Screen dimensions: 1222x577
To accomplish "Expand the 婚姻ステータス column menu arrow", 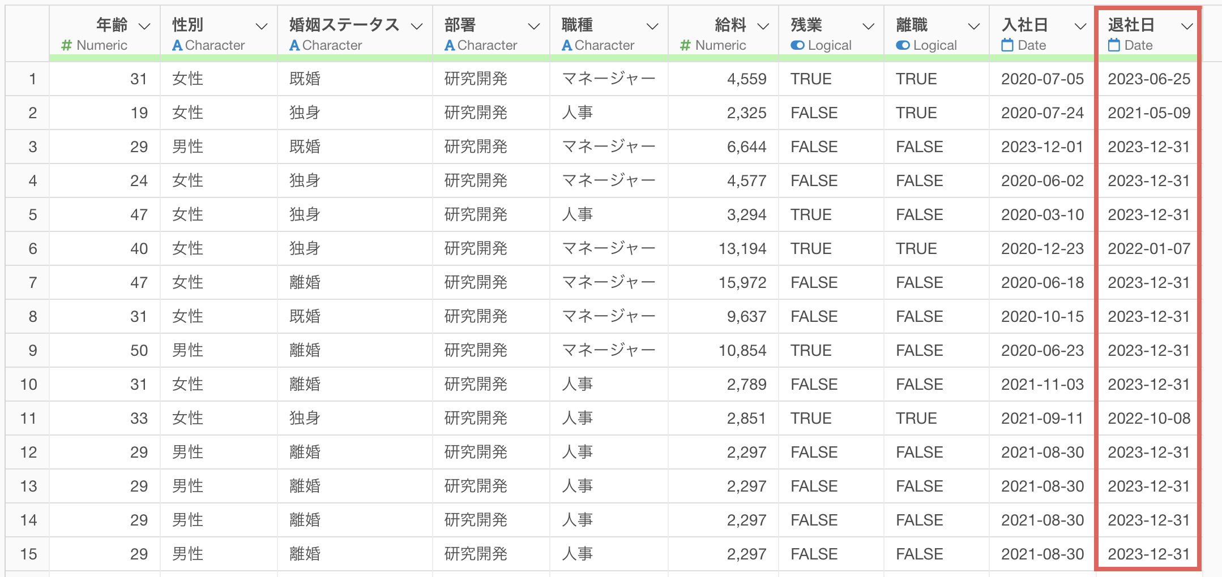I will [x=417, y=26].
